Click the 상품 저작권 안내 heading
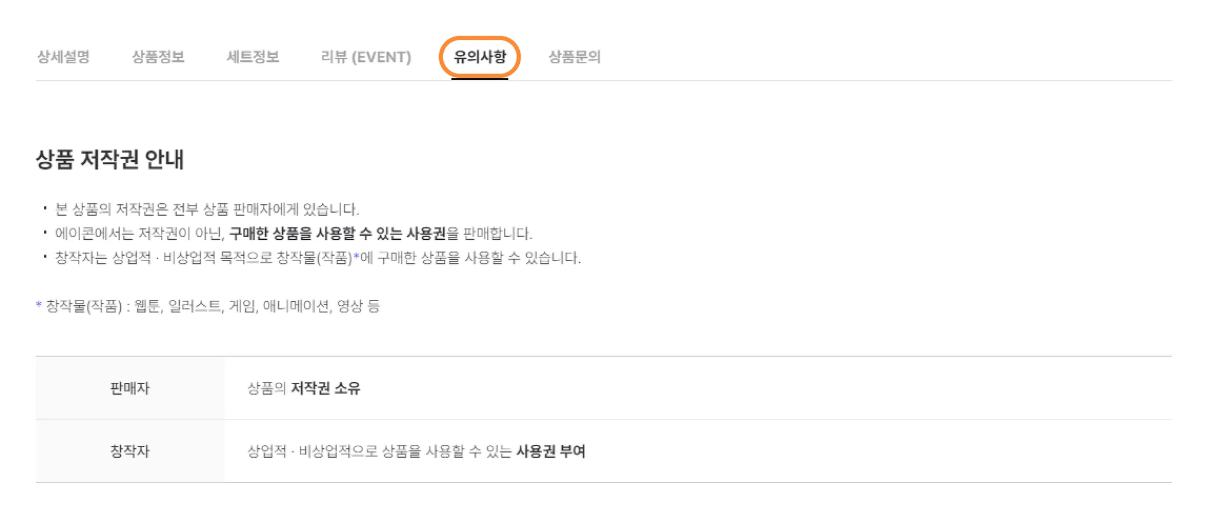 click(x=110, y=159)
